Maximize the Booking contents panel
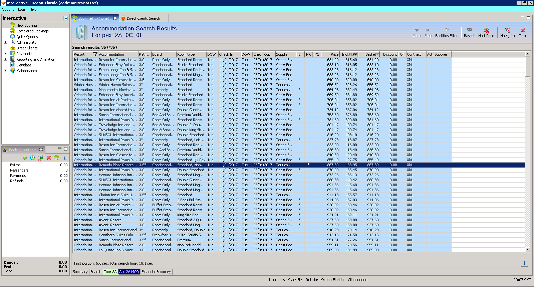 coord(66,149)
